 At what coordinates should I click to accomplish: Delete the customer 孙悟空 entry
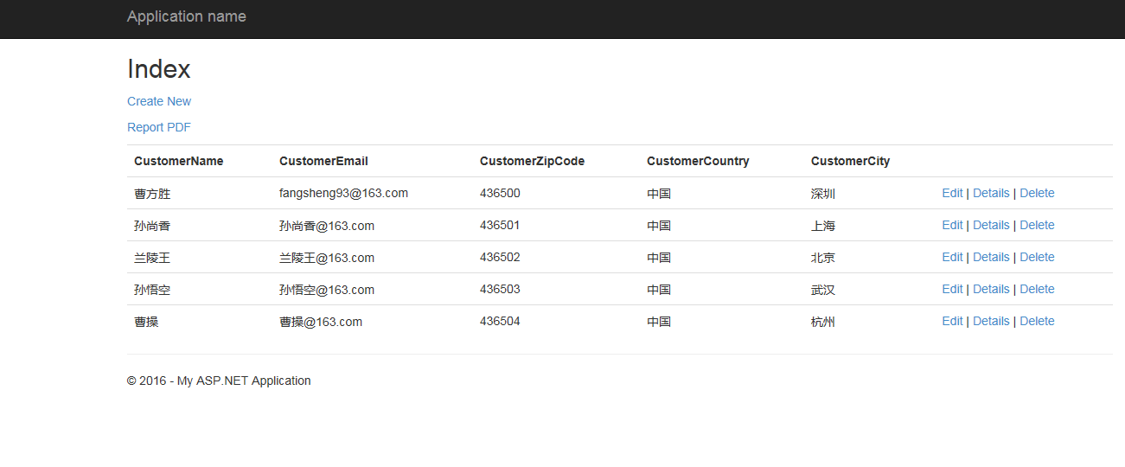(1037, 289)
